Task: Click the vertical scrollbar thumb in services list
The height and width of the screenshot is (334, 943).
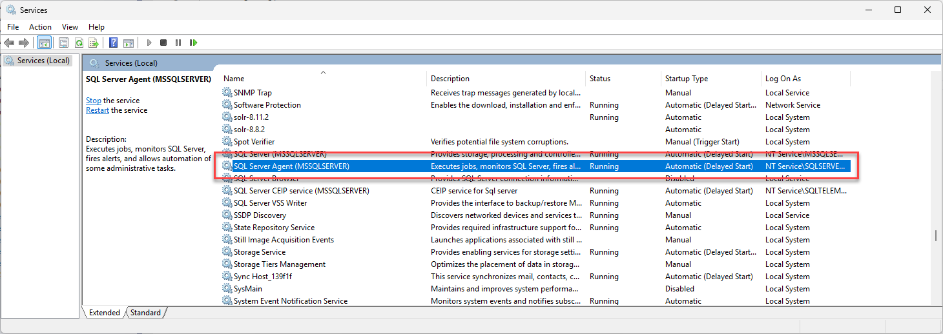Action: tap(936, 235)
